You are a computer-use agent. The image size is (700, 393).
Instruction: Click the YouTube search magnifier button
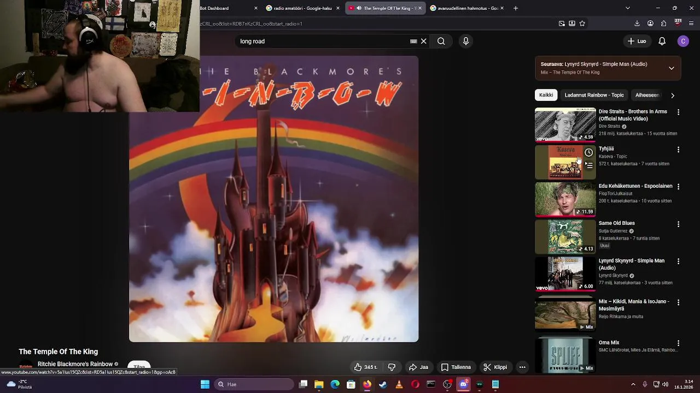coord(441,41)
